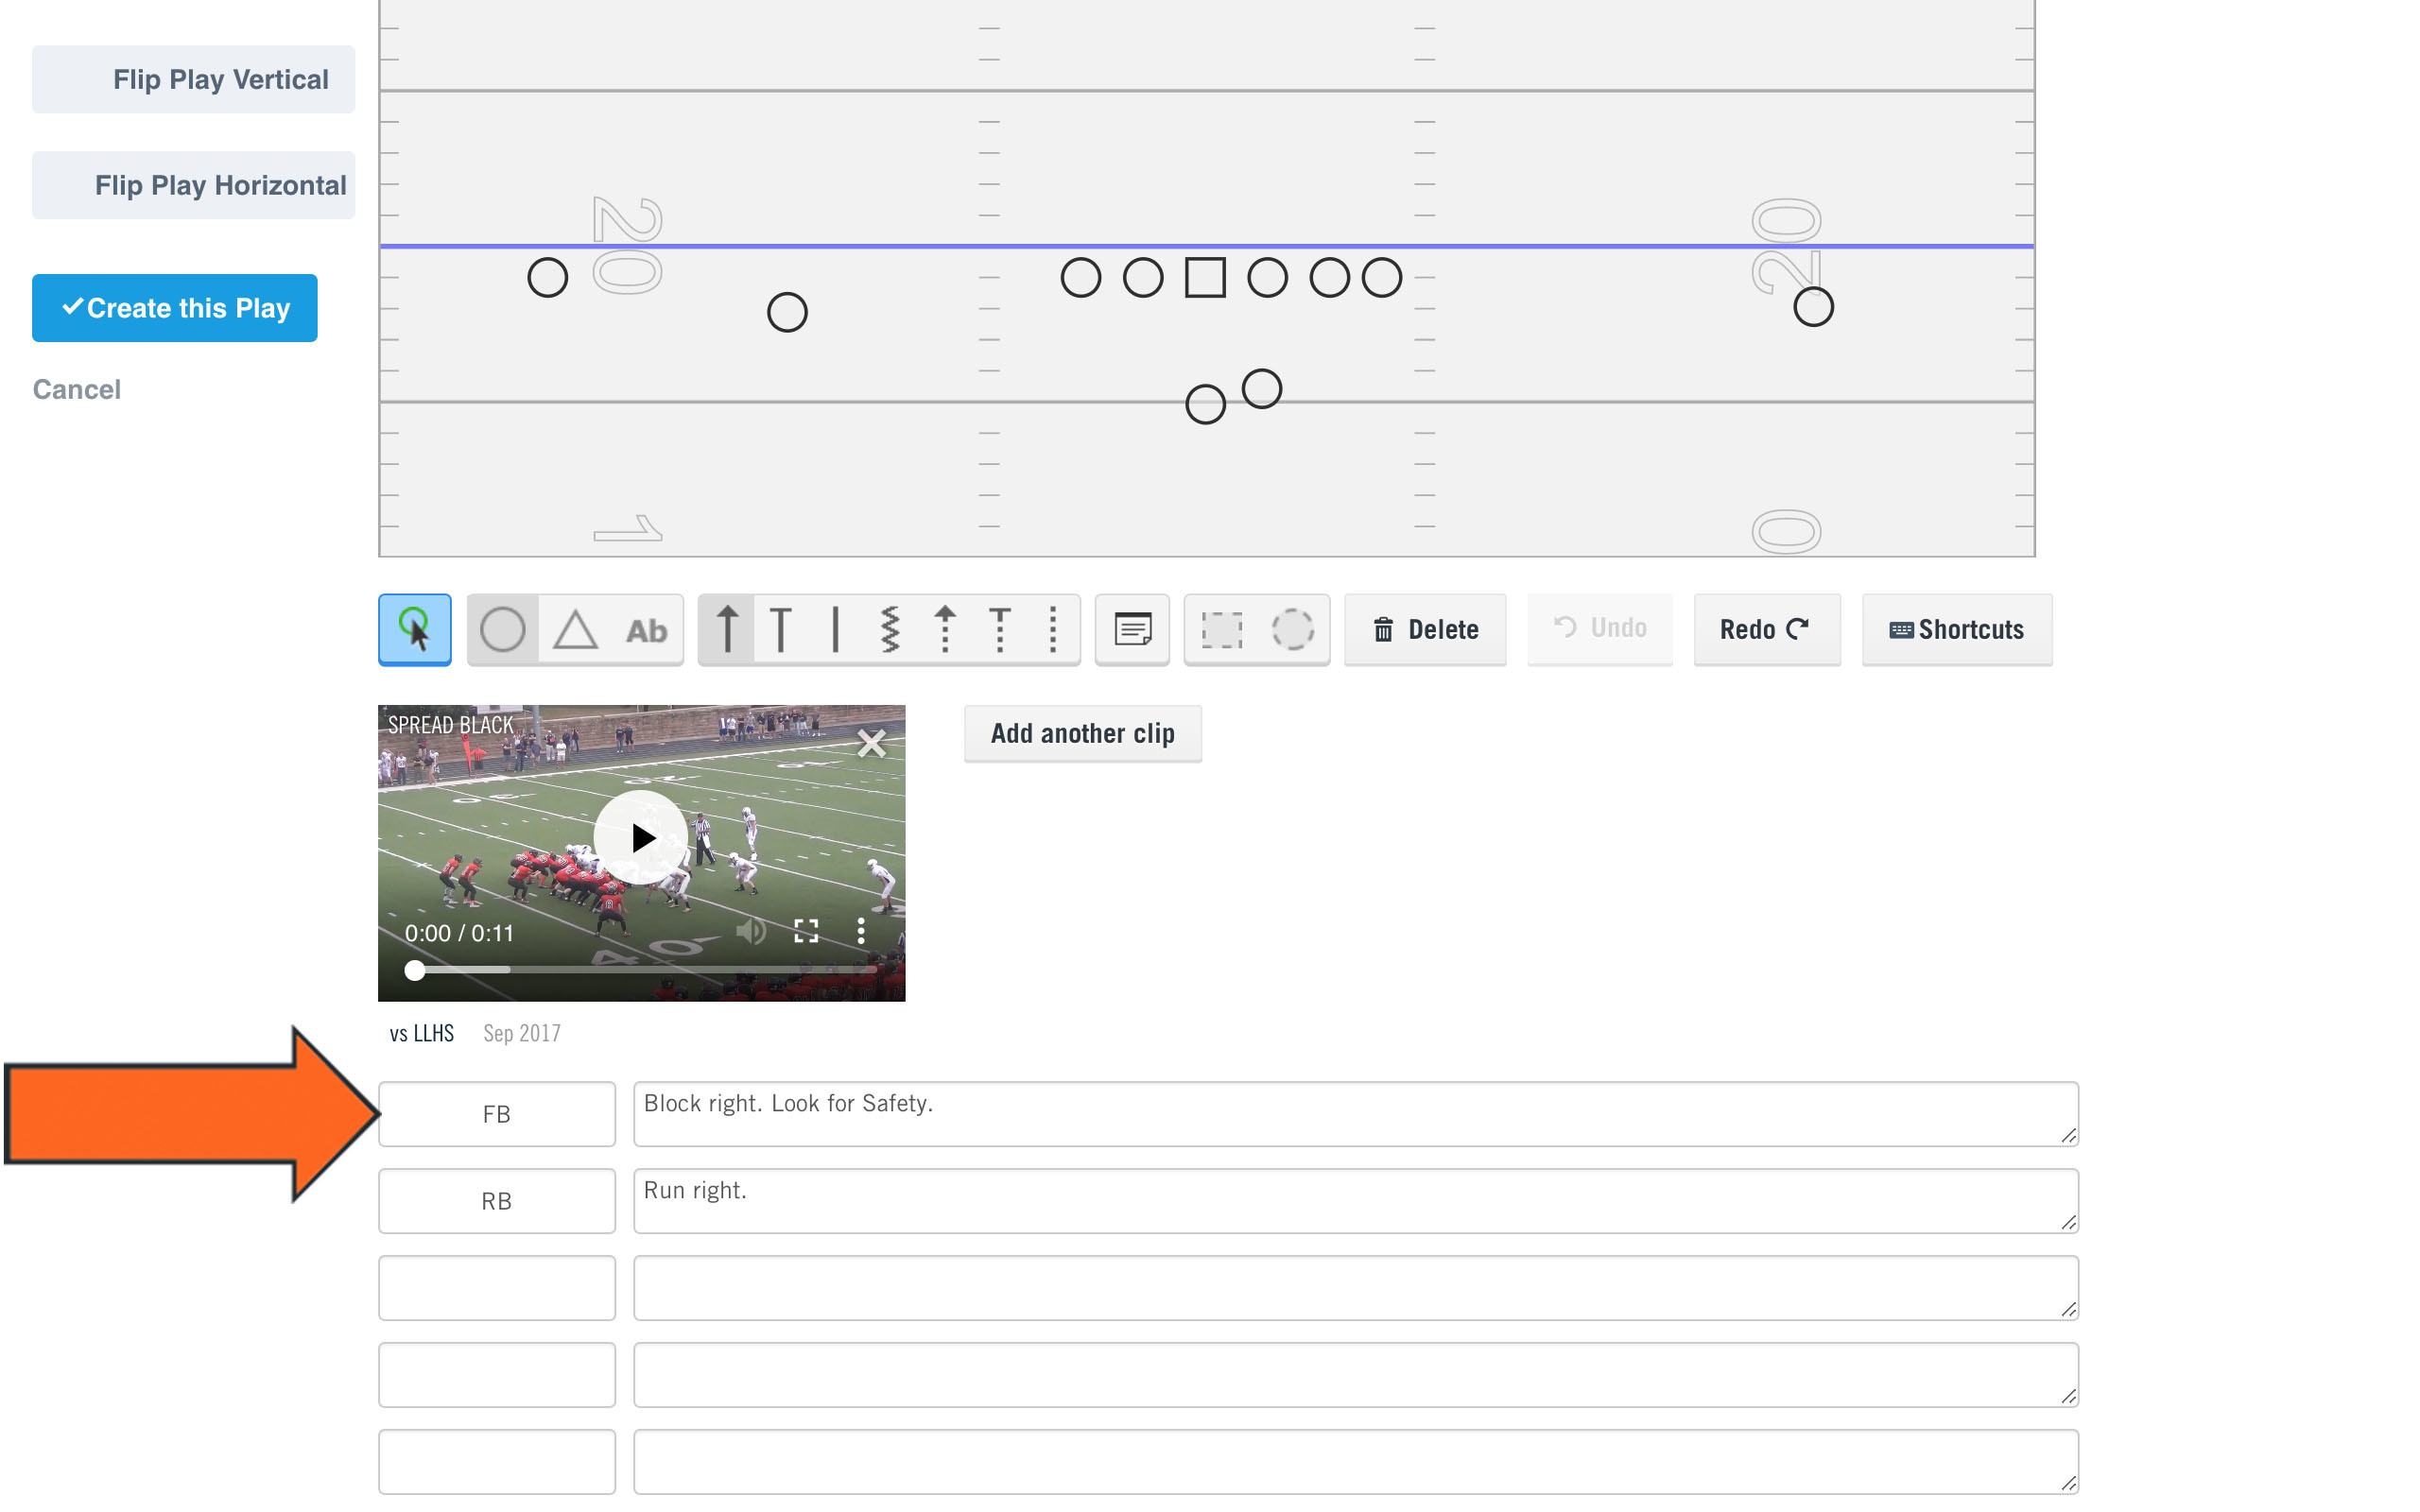
Task: Play the SPREAD BLACK video clip
Action: 641,838
